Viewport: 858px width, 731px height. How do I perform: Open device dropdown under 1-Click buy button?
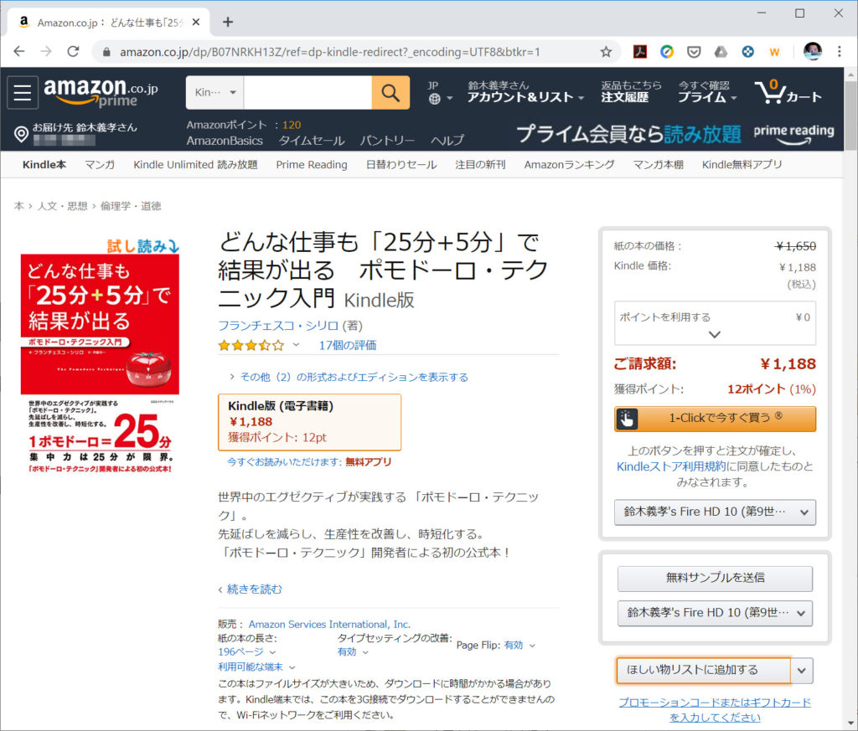(715, 512)
